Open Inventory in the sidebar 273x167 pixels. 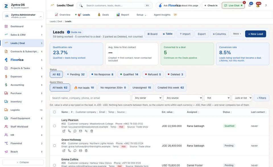pyautogui.click(x=23, y=102)
